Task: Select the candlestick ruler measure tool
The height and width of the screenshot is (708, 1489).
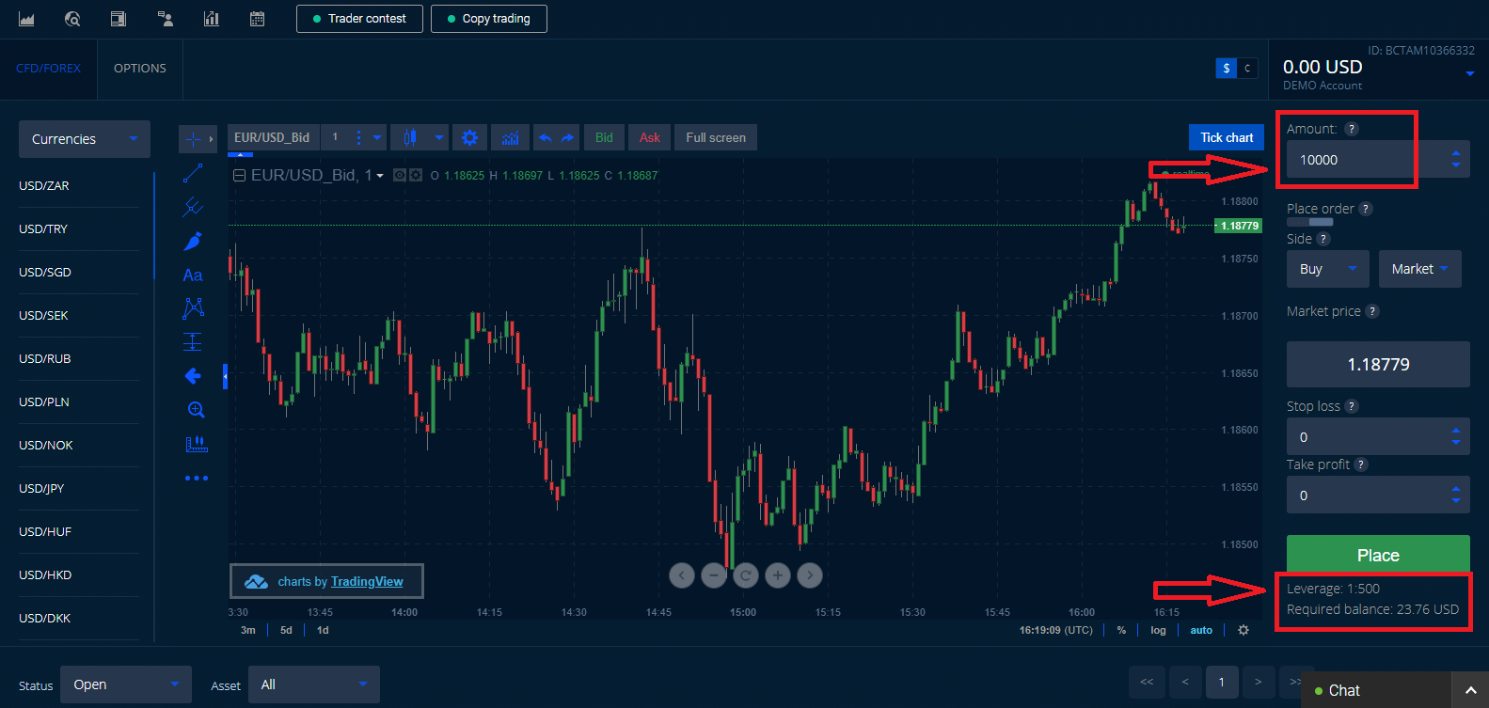Action: coord(196,444)
